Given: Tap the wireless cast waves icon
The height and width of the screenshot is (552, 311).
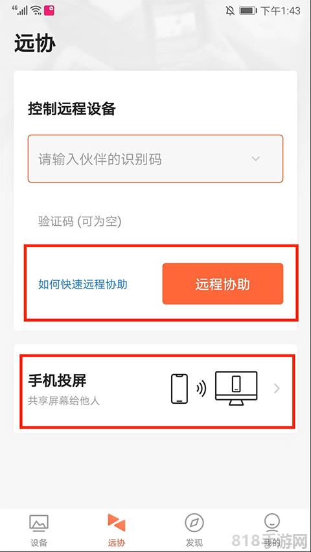Looking at the screenshot, I should 202,389.
